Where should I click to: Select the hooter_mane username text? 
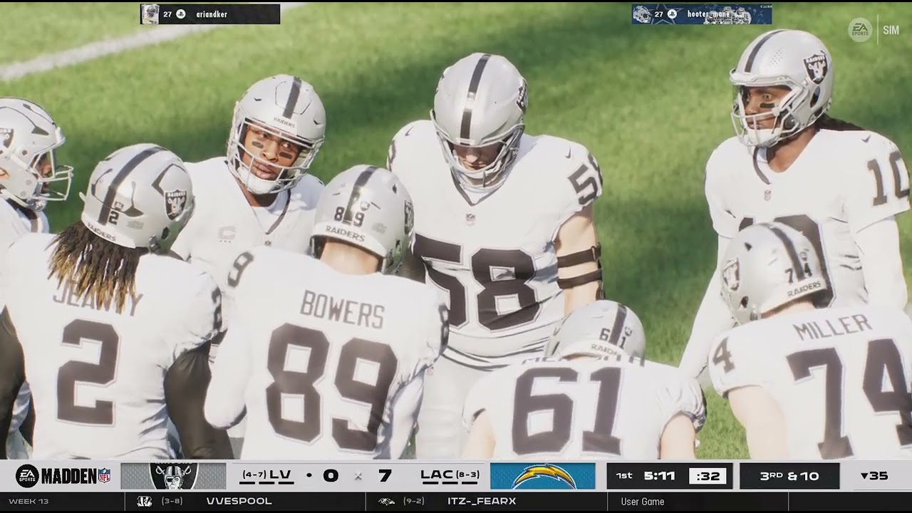(708, 14)
